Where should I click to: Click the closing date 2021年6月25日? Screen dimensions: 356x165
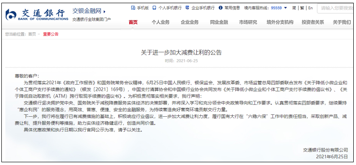pyautogui.click(x=332, y=157)
